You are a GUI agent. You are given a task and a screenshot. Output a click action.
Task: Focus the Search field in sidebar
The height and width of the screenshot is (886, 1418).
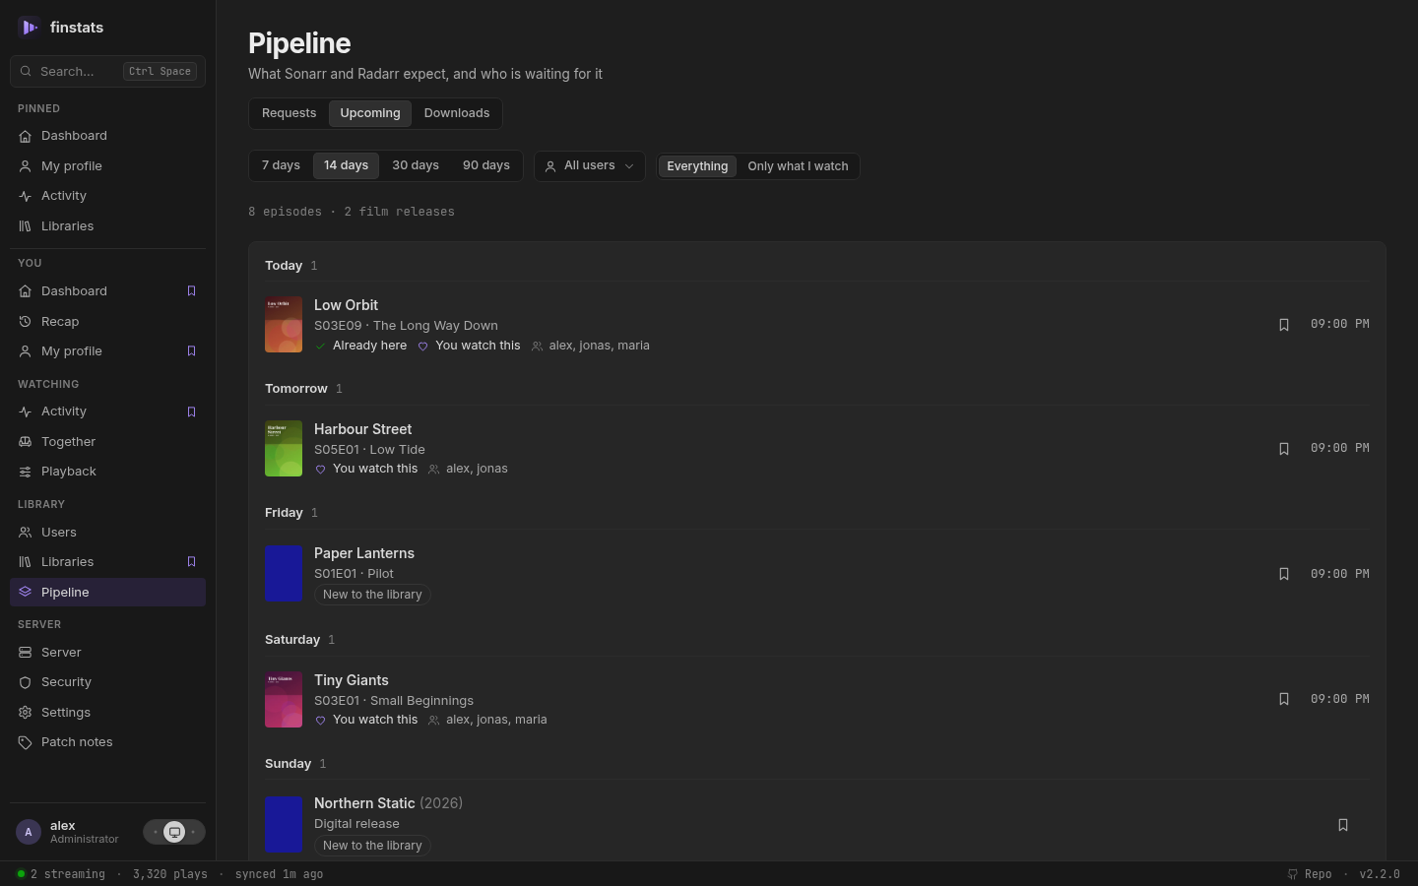(107, 72)
